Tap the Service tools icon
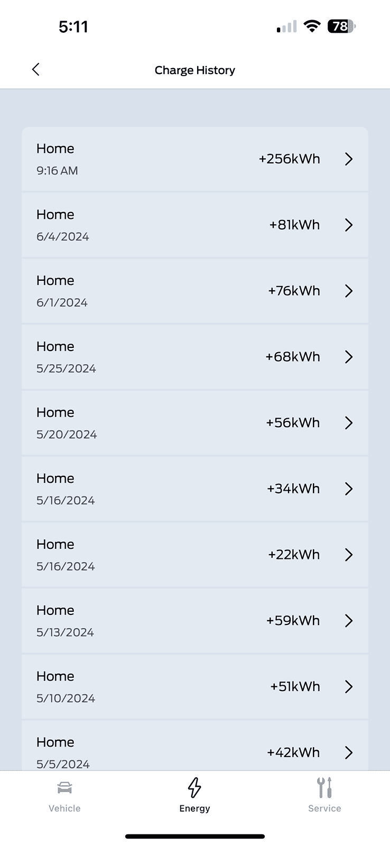The width and height of the screenshot is (390, 846). 324,787
